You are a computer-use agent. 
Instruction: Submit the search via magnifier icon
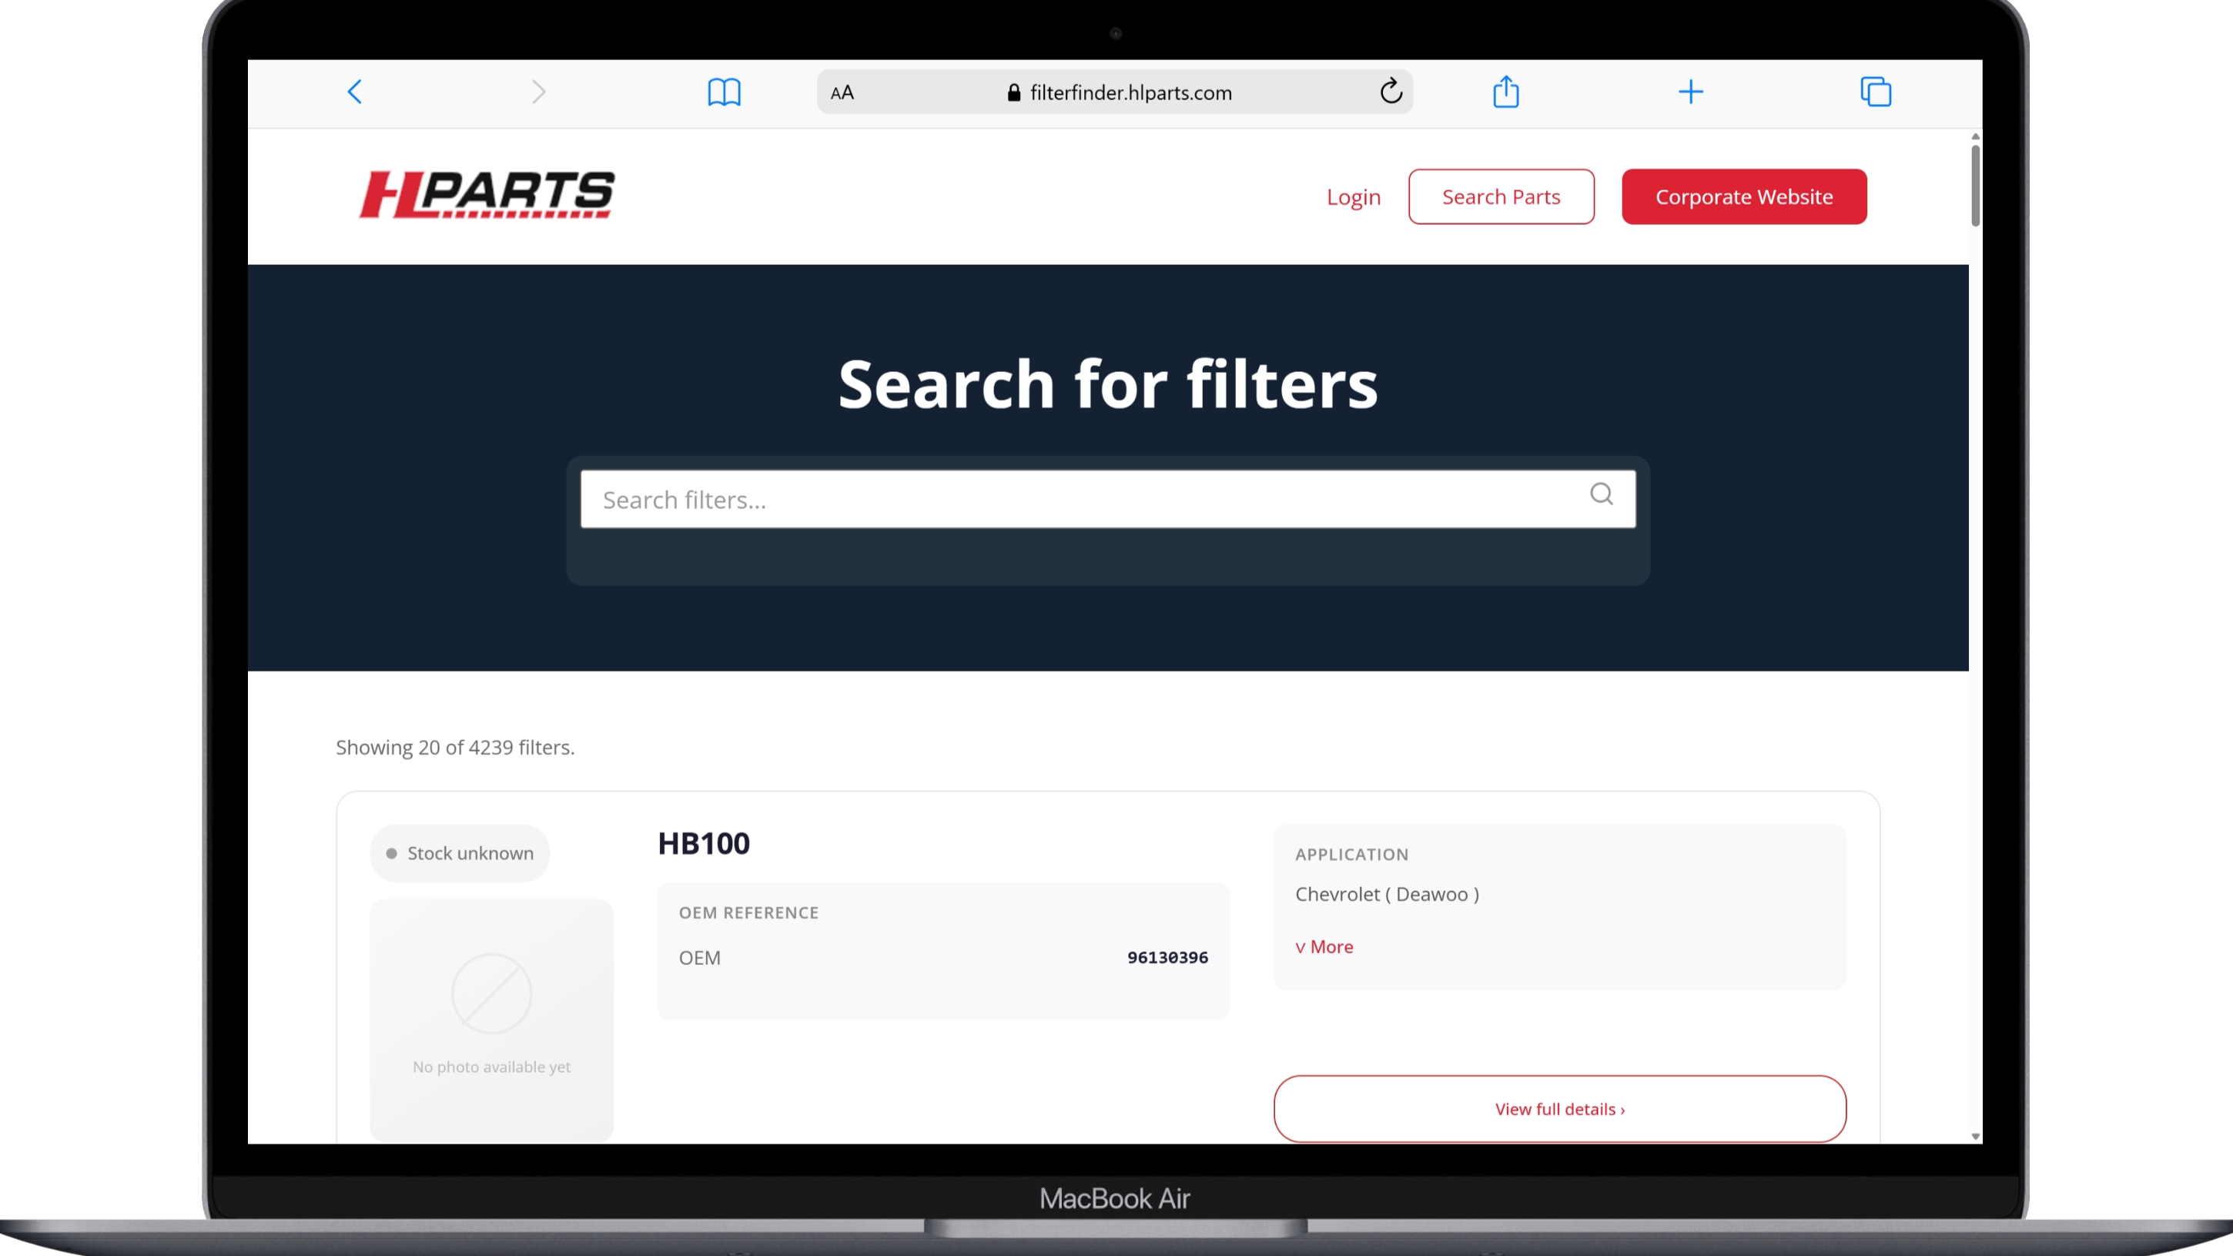(1602, 495)
